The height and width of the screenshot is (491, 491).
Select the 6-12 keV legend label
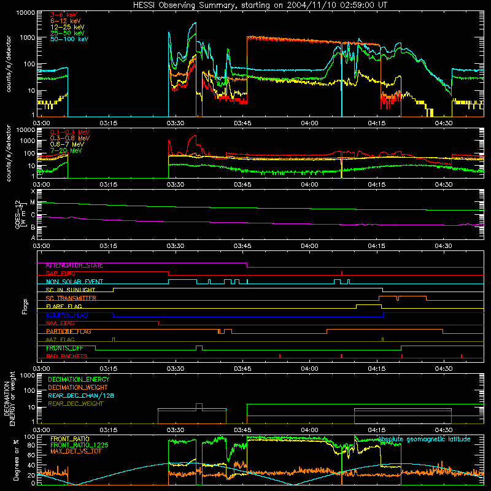[x=65, y=21]
